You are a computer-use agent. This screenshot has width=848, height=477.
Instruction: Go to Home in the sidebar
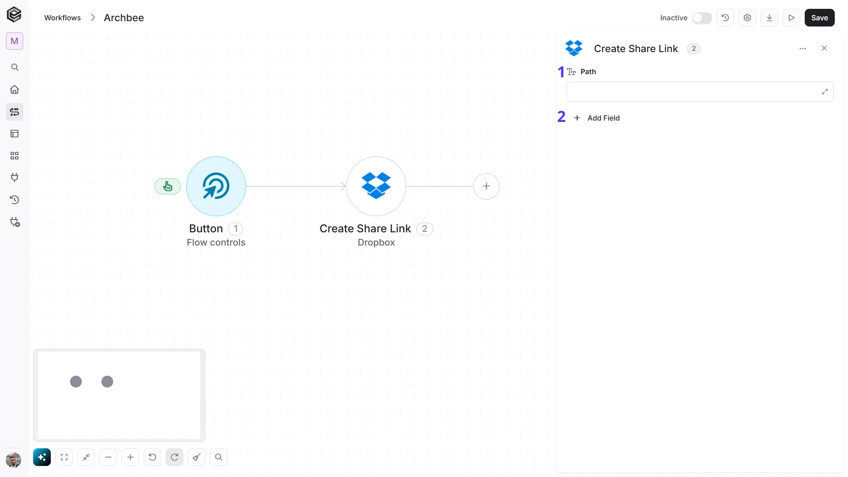click(x=15, y=90)
